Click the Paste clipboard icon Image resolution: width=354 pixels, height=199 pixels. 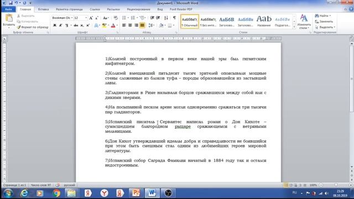9,18
